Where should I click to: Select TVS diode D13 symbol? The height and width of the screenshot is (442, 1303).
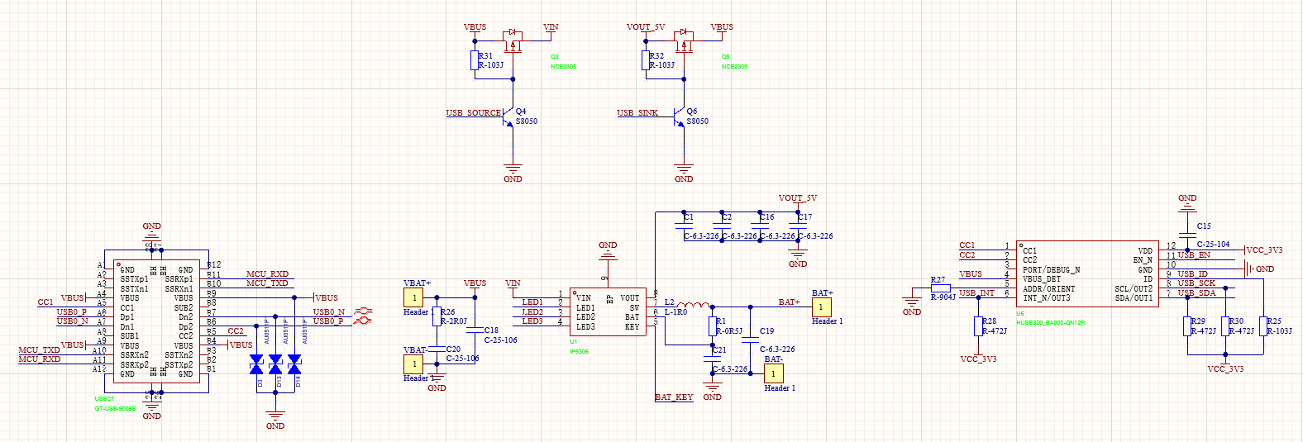[275, 364]
